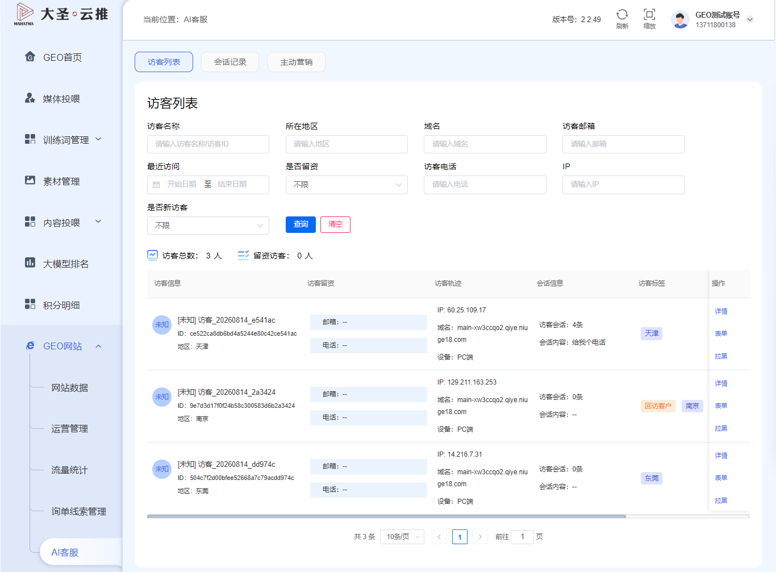Click the 训练词管理 grid icon
This screenshot has width=776, height=572.
(x=30, y=139)
